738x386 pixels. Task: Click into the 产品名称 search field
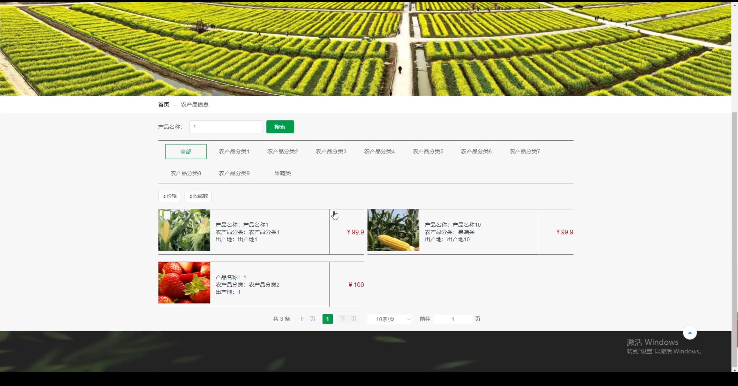(226, 127)
